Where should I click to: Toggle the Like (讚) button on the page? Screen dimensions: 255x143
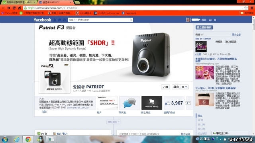(165, 87)
